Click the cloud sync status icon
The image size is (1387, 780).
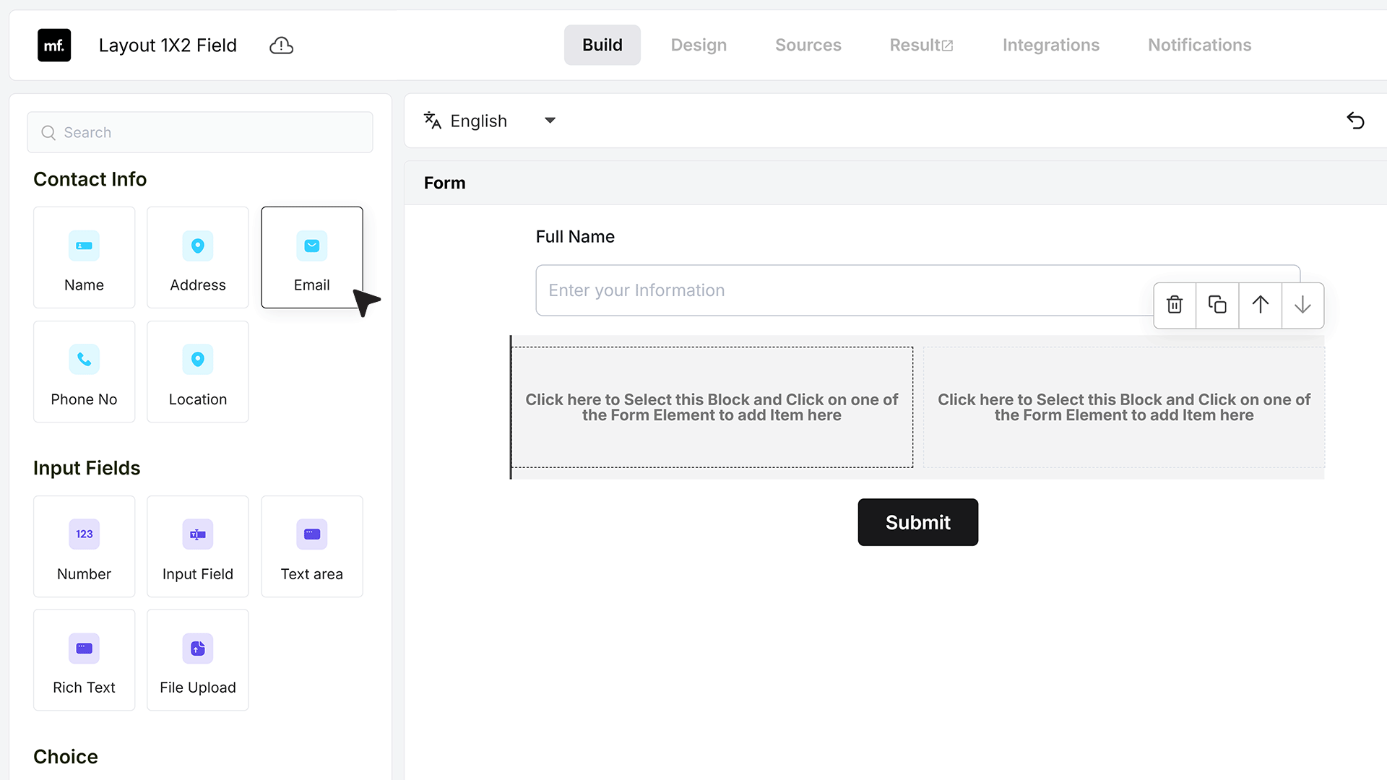[281, 45]
